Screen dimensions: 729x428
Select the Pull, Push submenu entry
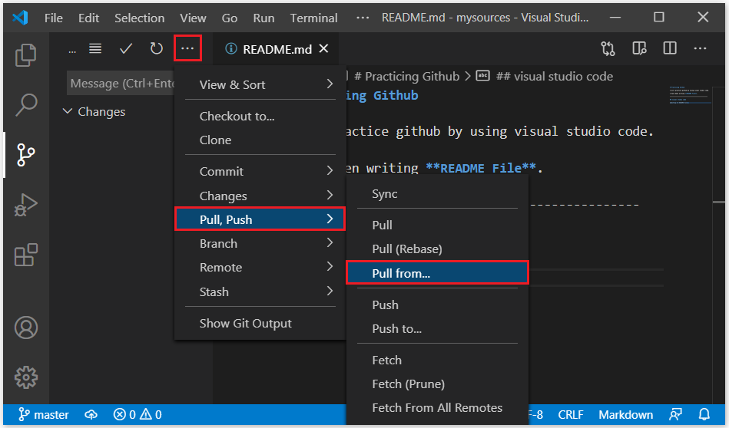(260, 219)
